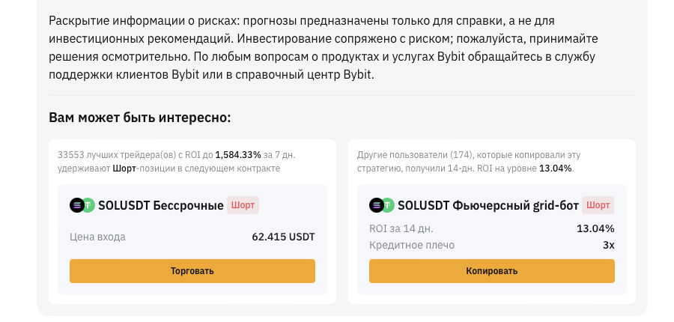Click the Шорт badge beside Фьючерсный grid-бот
The image size is (674, 322).
(598, 205)
